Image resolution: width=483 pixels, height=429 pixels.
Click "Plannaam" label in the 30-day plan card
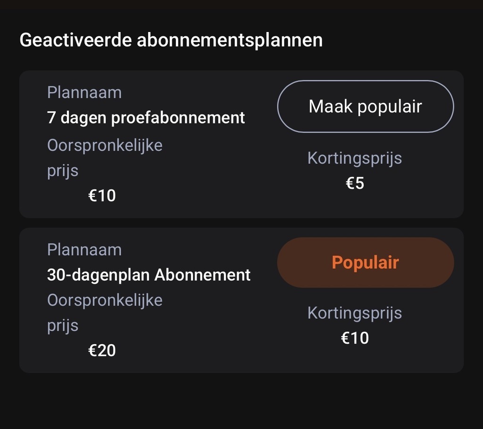(84, 249)
